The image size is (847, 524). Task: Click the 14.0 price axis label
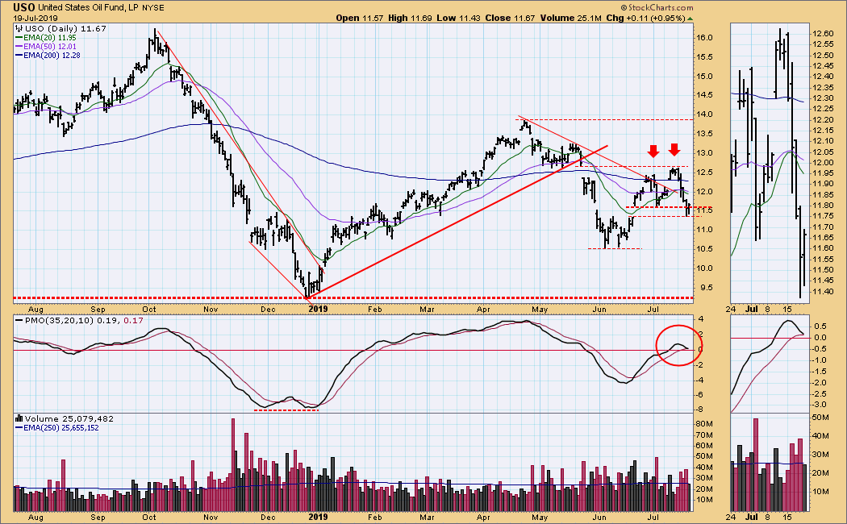(704, 114)
